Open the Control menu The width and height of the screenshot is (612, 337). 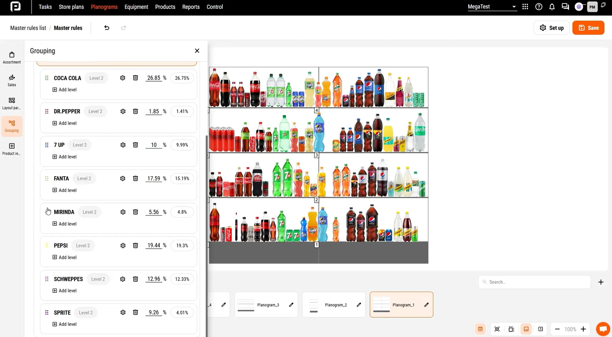tap(215, 7)
